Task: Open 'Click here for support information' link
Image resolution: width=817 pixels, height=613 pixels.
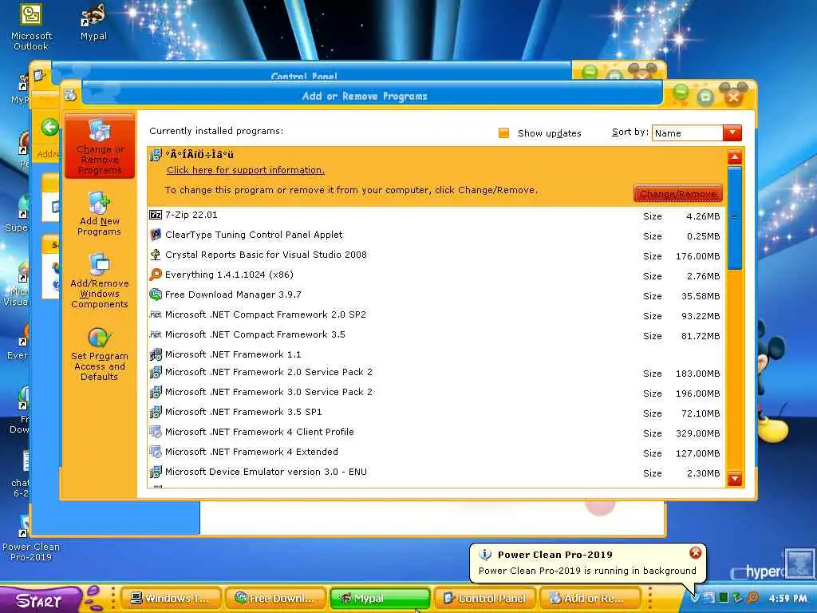Action: pyautogui.click(x=246, y=170)
